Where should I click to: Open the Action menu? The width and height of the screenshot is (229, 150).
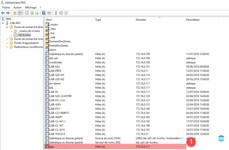click(x=18, y=8)
